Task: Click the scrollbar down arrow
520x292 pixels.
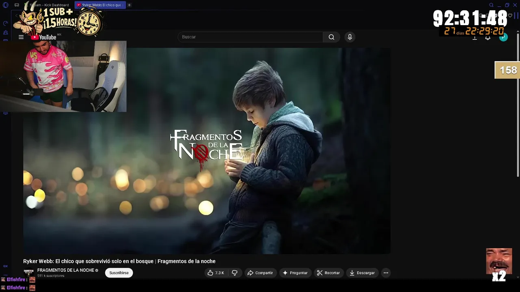Action: 518,277
